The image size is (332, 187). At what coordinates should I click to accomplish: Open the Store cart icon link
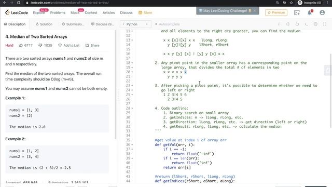(x=145, y=12)
